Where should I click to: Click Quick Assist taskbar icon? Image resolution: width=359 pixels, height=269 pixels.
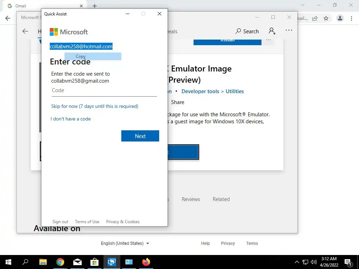(x=112, y=262)
